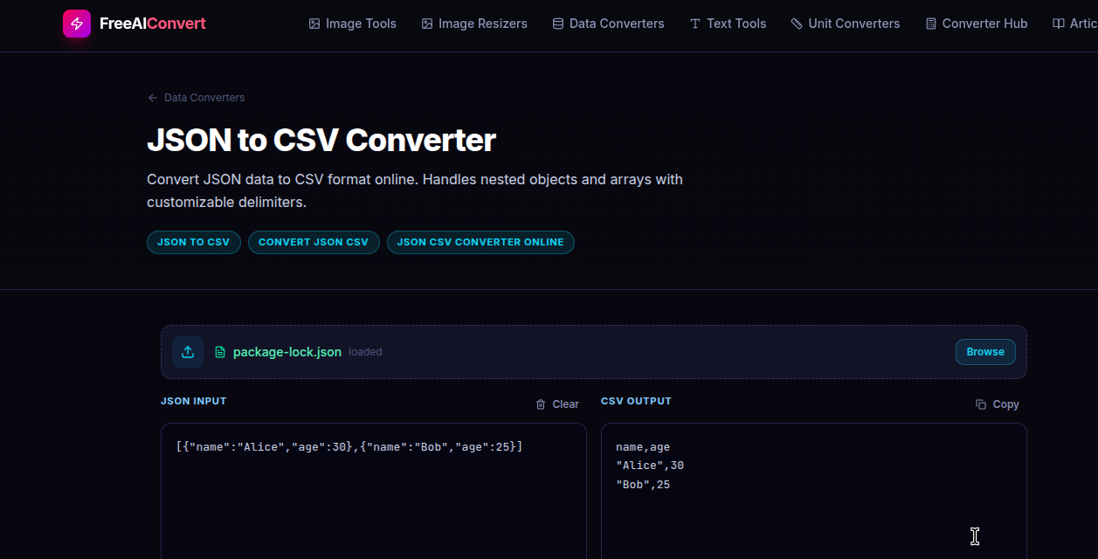The height and width of the screenshot is (559, 1098).
Task: Click the upload icon in the file bar
Action: pyautogui.click(x=188, y=352)
